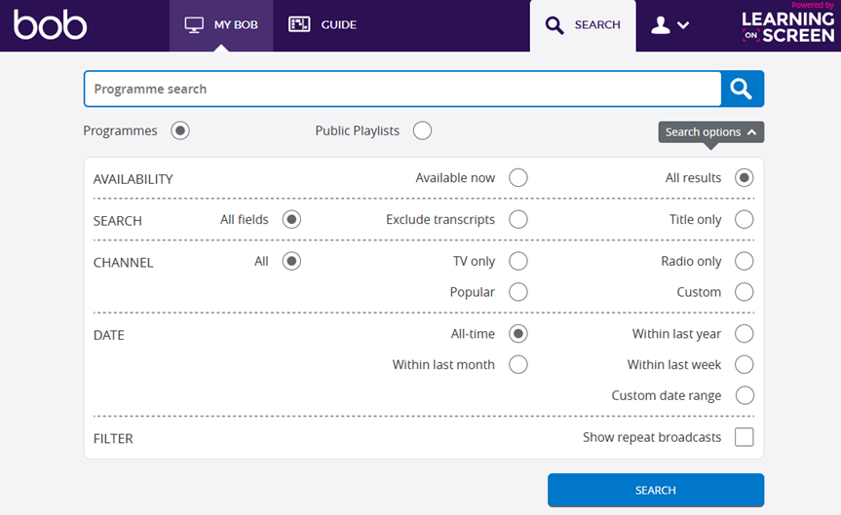The height and width of the screenshot is (515, 841).
Task: Click the magnifying glass search submit icon
Action: click(x=742, y=89)
